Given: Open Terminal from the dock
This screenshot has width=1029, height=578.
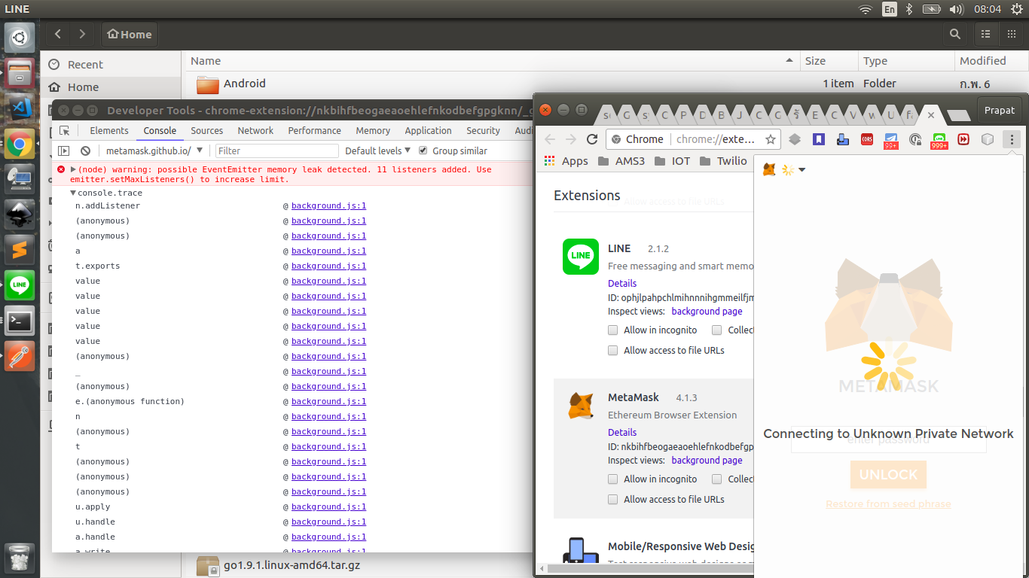Looking at the screenshot, I should click(x=20, y=320).
